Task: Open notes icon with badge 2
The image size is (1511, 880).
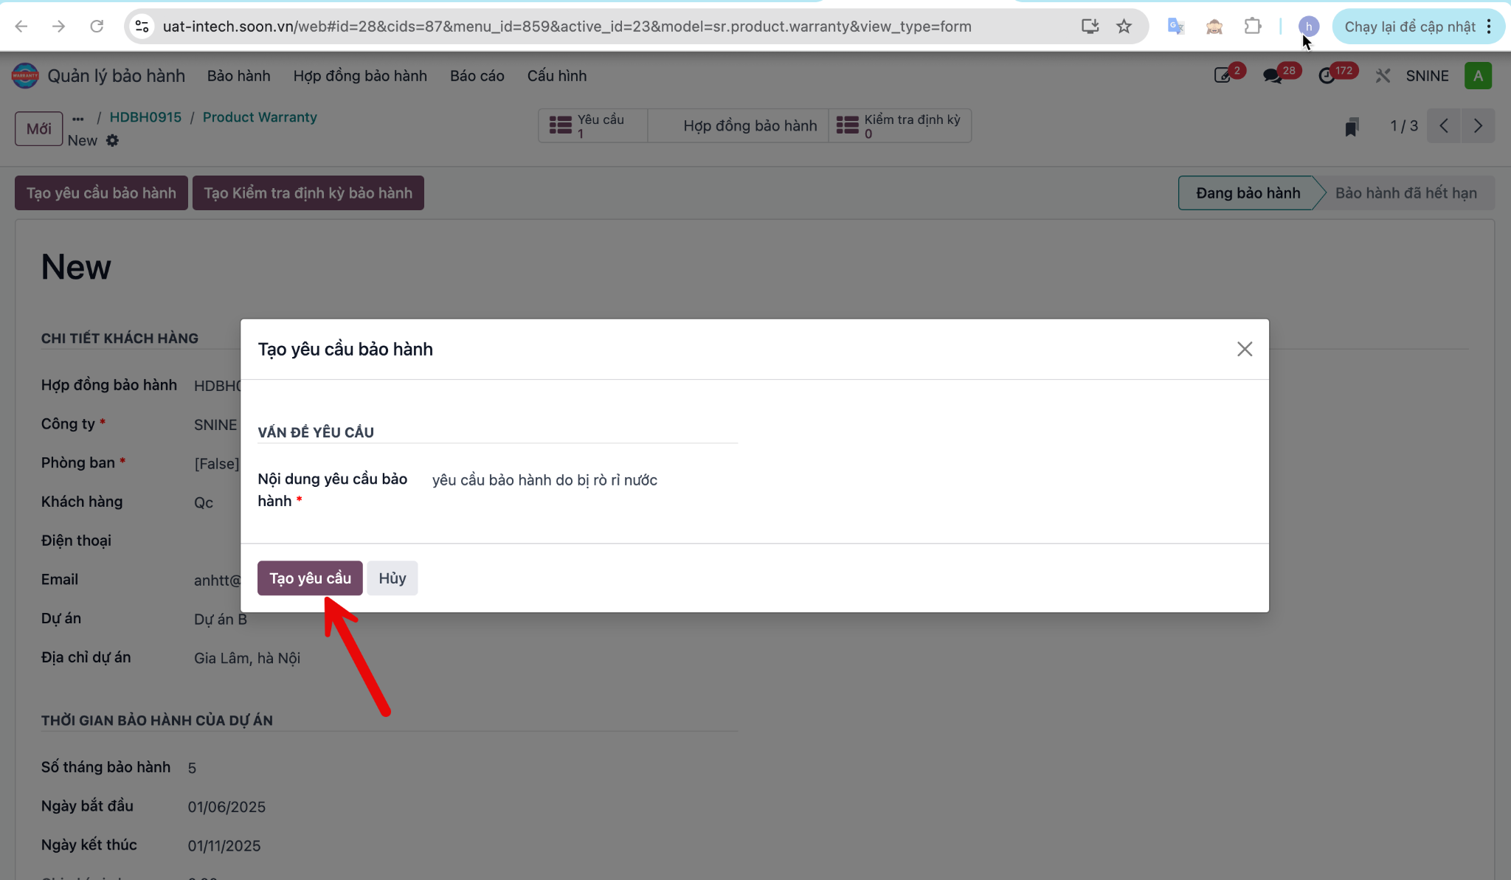Action: pyautogui.click(x=1223, y=76)
